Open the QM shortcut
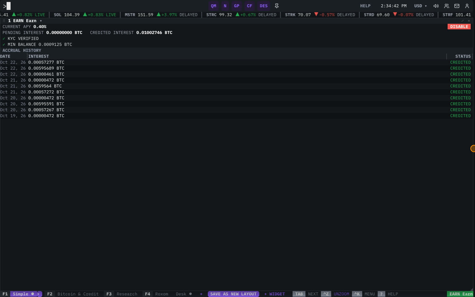This screenshot has height=297, width=475. 214,6
